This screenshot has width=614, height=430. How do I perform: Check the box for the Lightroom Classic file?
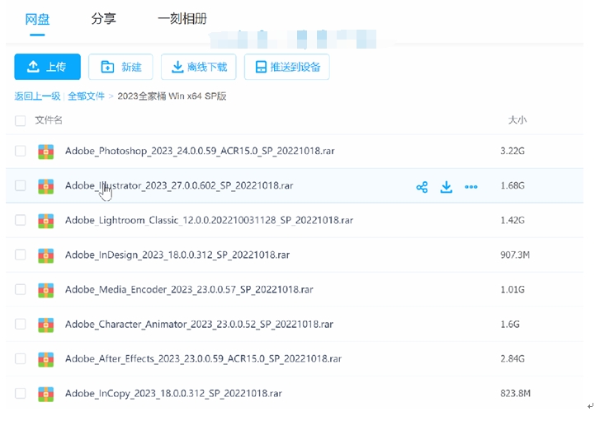pyautogui.click(x=21, y=220)
